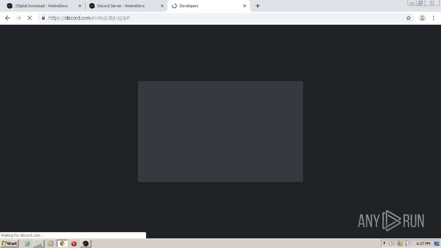Go back to previous page
The image size is (441, 248).
click(x=8, y=18)
